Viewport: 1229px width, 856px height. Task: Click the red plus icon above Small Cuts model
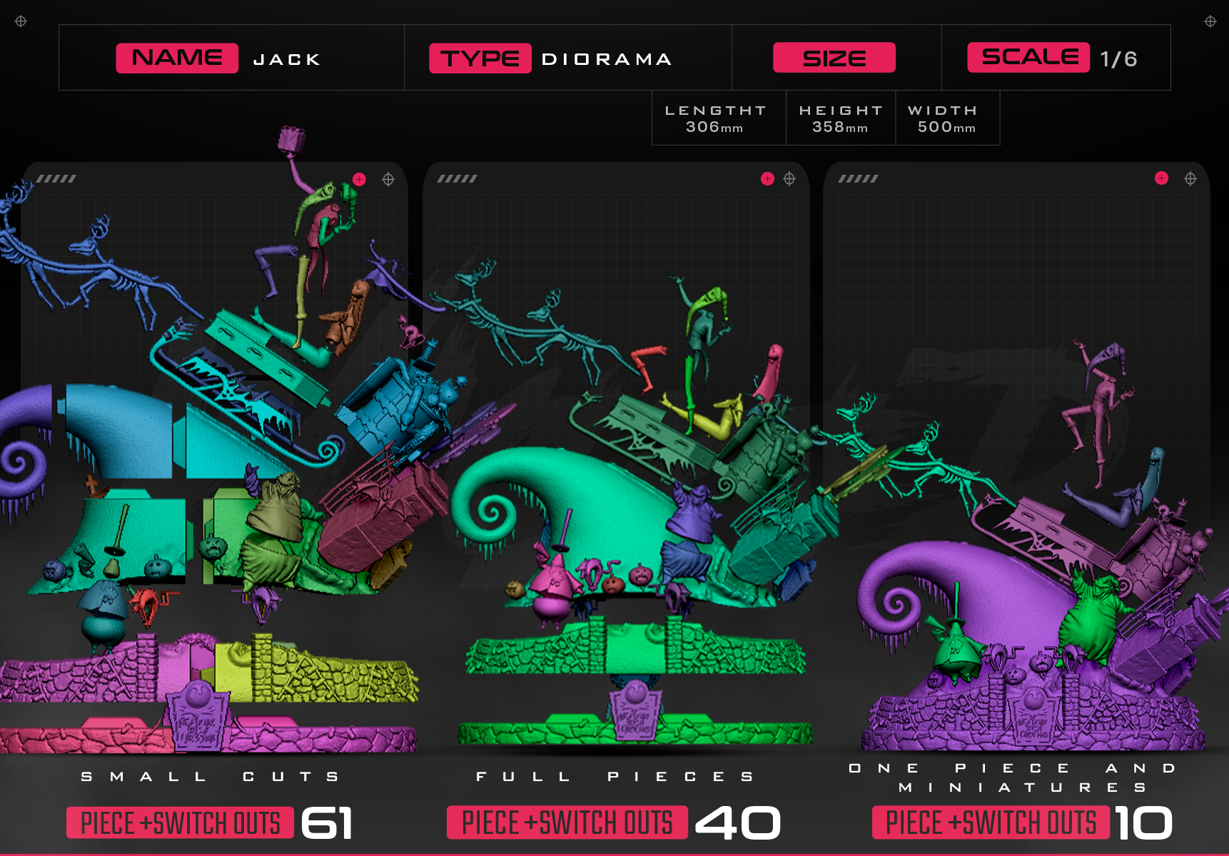pyautogui.click(x=359, y=179)
